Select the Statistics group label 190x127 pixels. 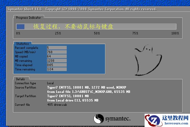coord(23,44)
